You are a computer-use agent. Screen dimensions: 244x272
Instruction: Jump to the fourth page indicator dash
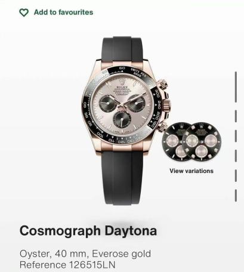coord(236,156)
